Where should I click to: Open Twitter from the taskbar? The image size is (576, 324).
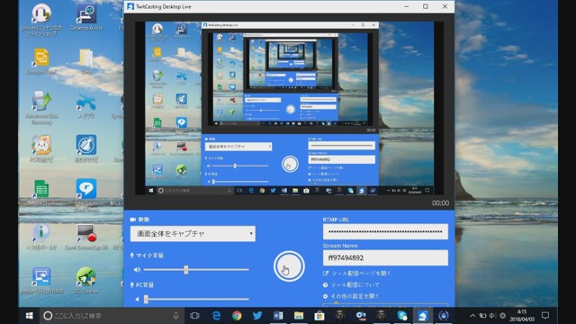[257, 316]
